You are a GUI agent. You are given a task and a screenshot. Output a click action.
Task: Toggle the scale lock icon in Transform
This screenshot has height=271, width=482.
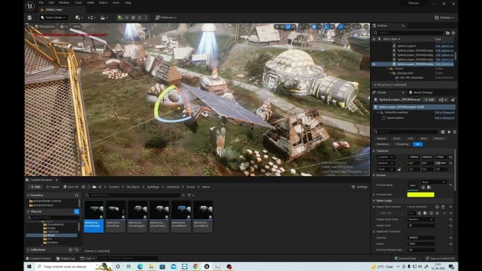point(399,169)
